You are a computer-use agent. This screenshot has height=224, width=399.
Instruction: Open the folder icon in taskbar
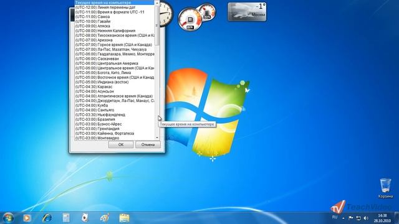click(x=124, y=218)
